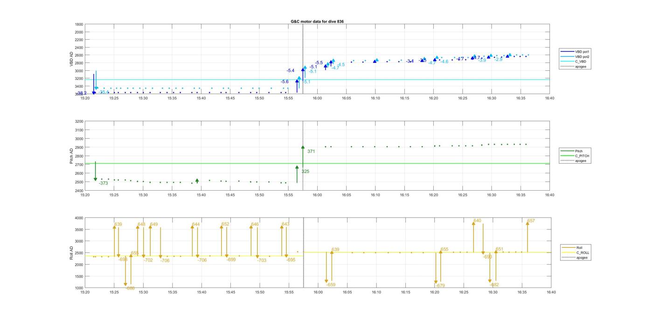Select the 'Roll' legend entry
This screenshot has width=653, height=323.
pyautogui.click(x=579, y=247)
